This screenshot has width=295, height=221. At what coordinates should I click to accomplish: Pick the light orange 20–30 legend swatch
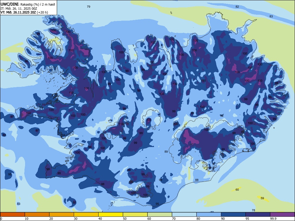pyautogui.click(x=62, y=215)
